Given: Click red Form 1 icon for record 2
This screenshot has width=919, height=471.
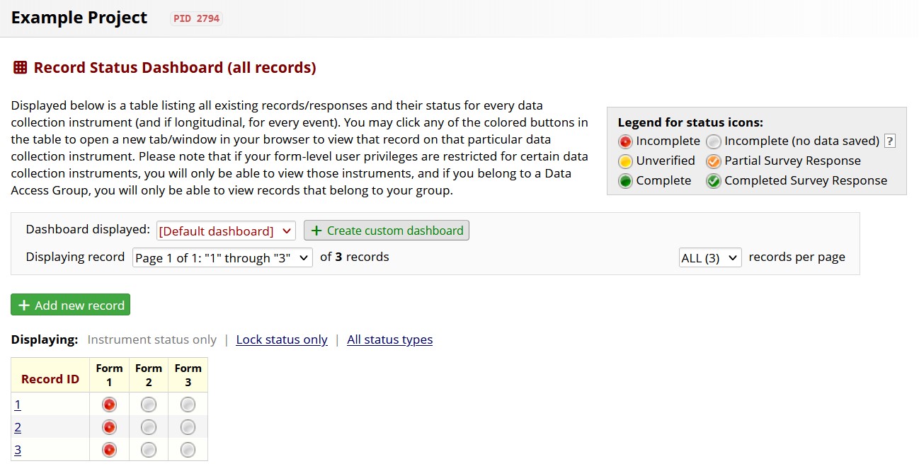Looking at the screenshot, I should click(109, 427).
